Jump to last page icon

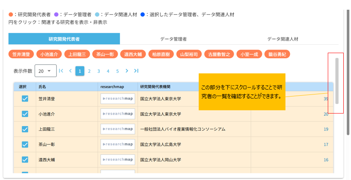[x=136, y=71]
